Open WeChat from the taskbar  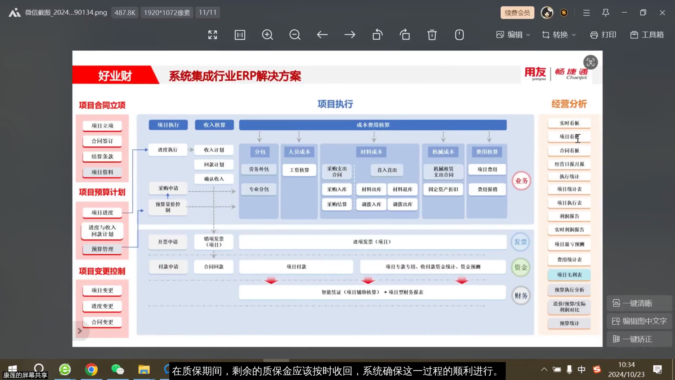click(x=118, y=370)
